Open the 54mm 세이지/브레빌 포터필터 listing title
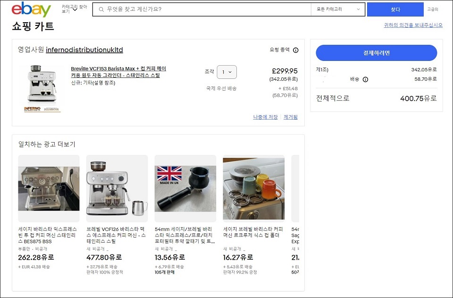Image resolution: width=453 pixels, height=298 pixels. click(x=185, y=235)
